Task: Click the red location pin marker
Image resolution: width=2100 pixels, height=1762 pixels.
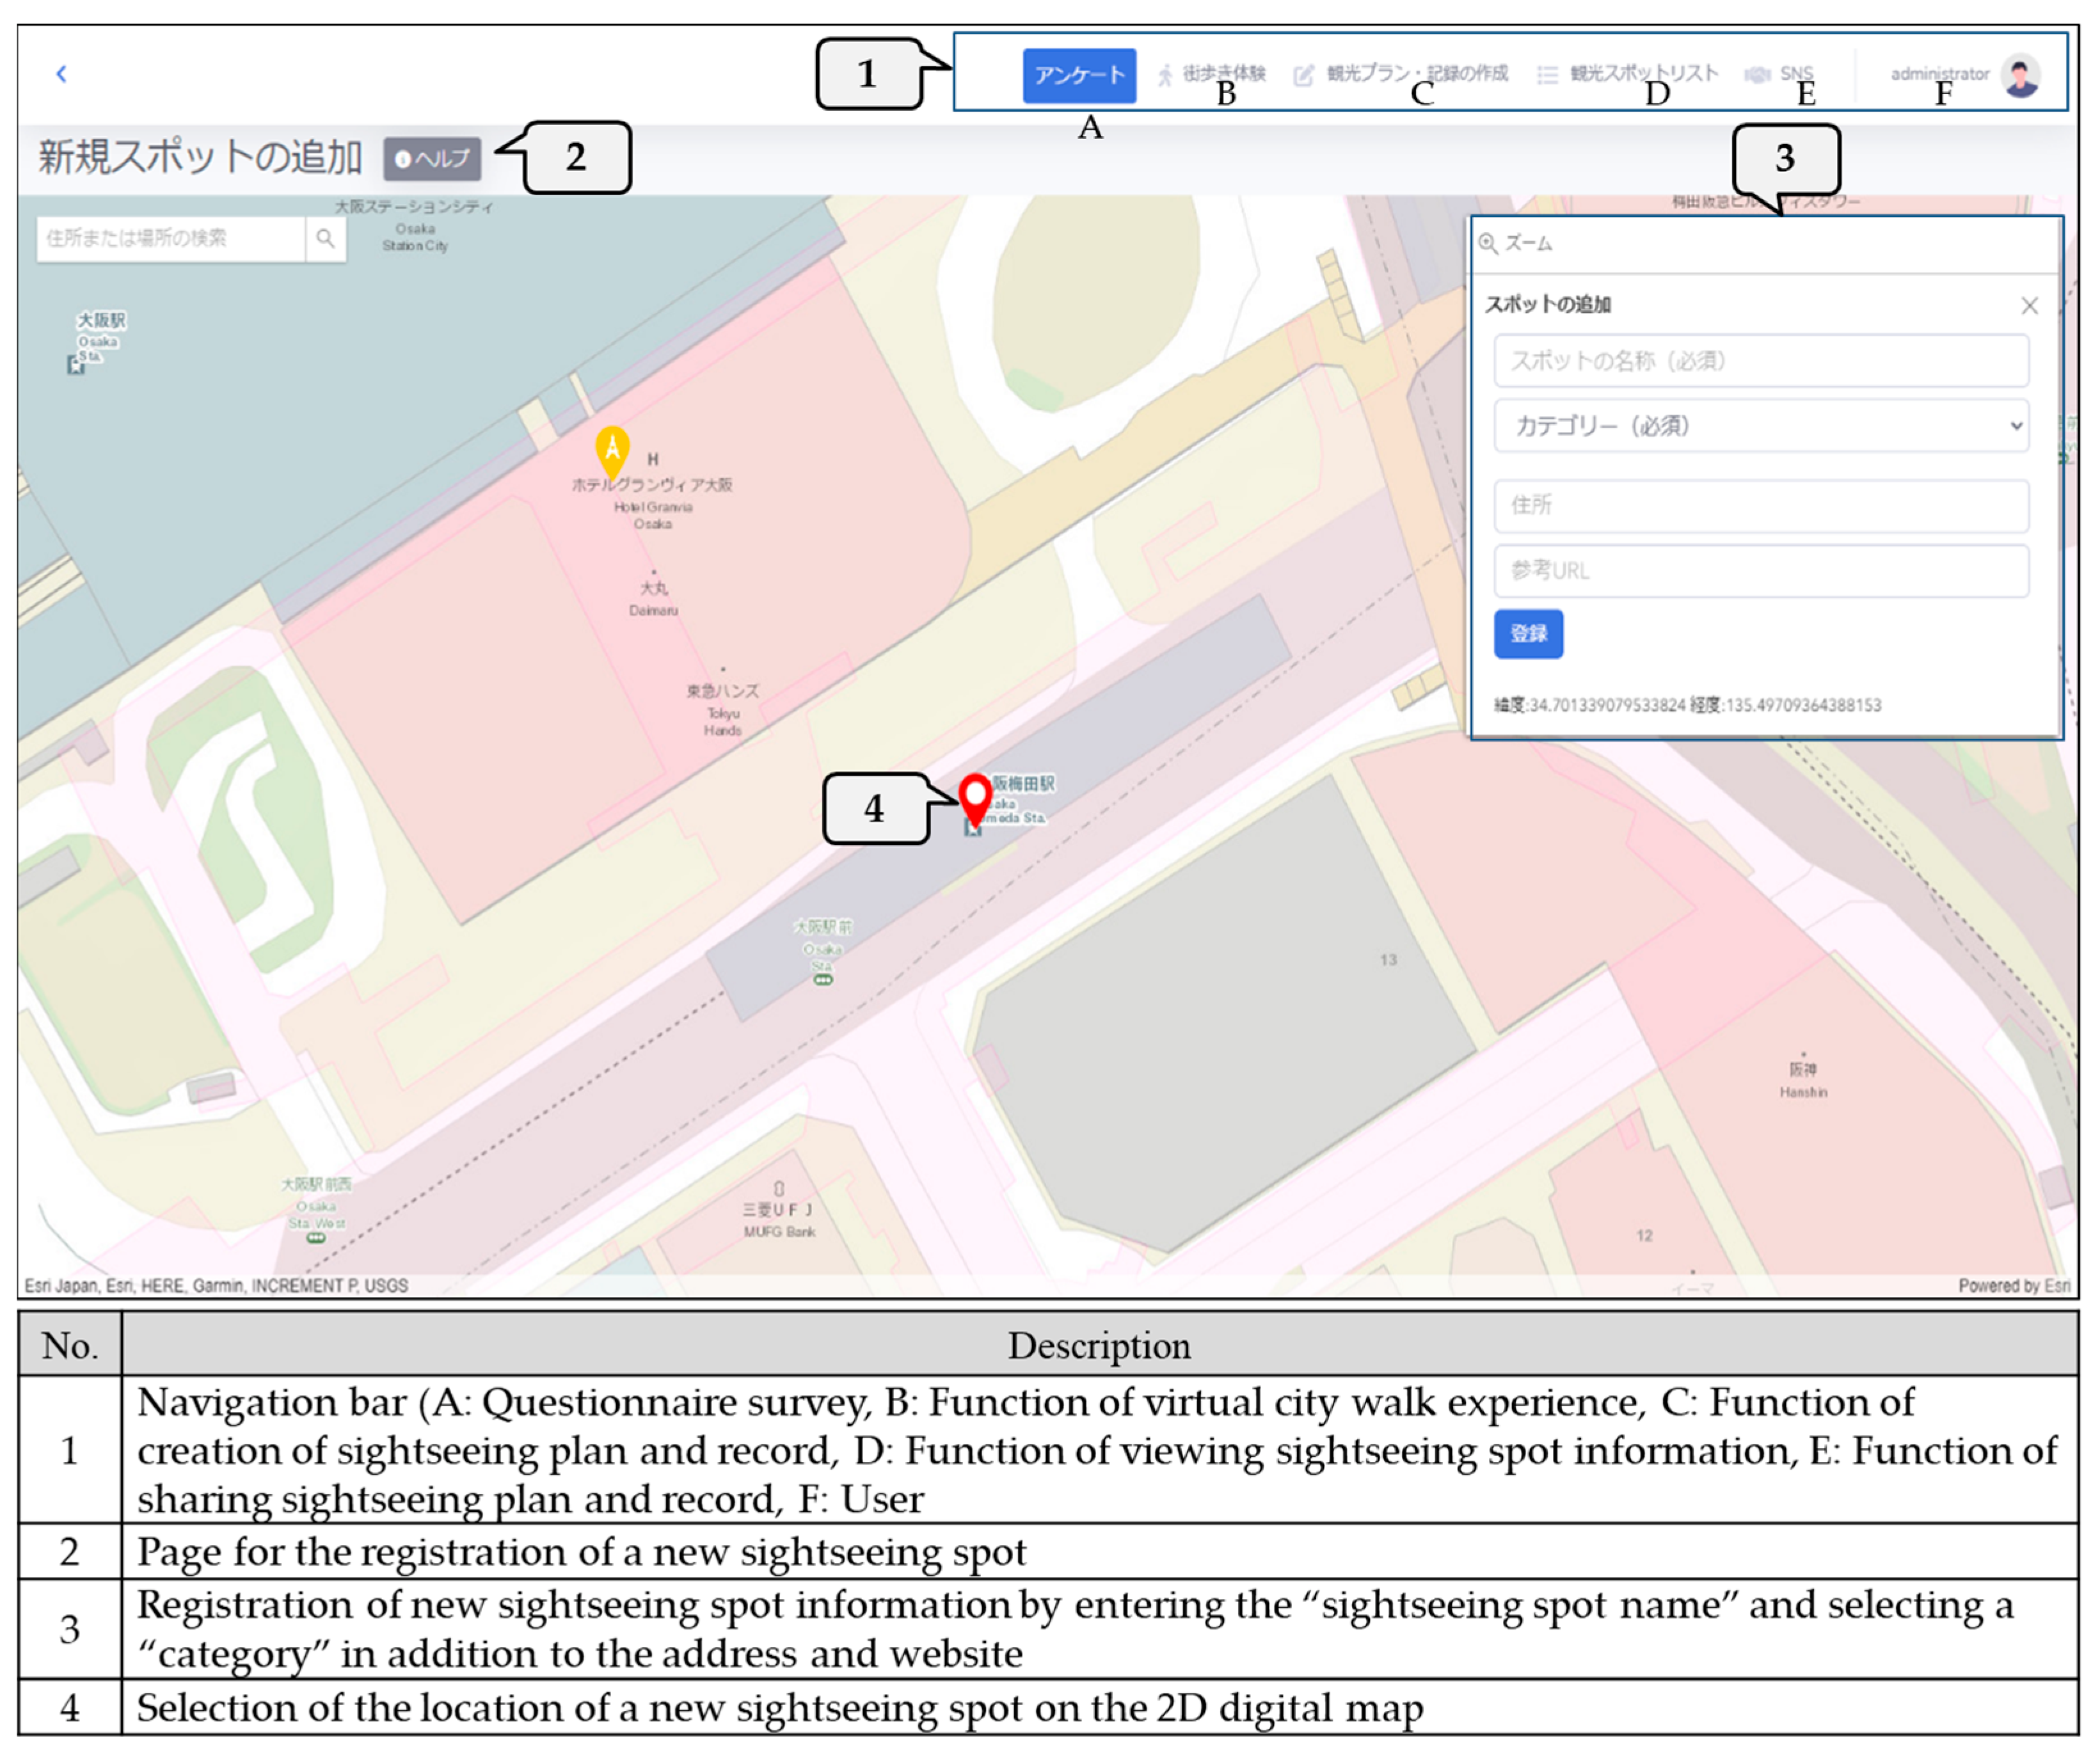Action: pyautogui.click(x=974, y=795)
